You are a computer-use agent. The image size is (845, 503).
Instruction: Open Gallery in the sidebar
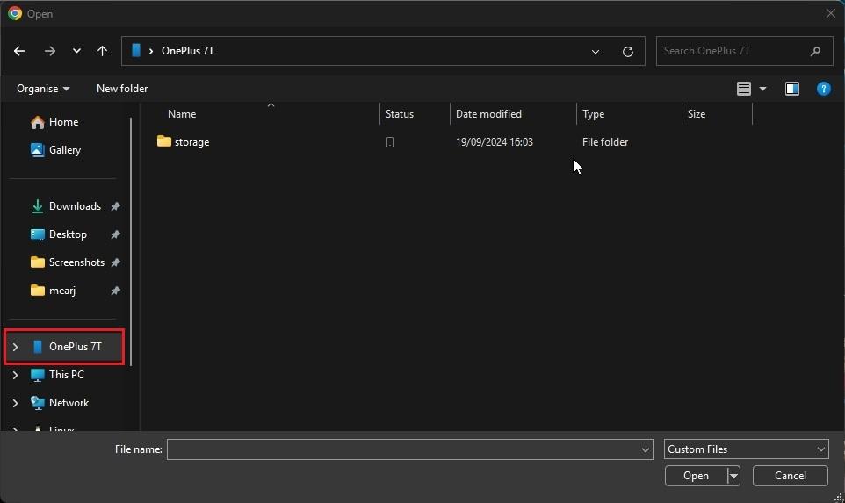tap(65, 150)
